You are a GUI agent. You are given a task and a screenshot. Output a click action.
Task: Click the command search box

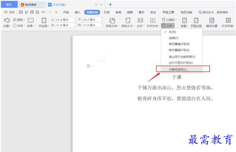pos(213,12)
